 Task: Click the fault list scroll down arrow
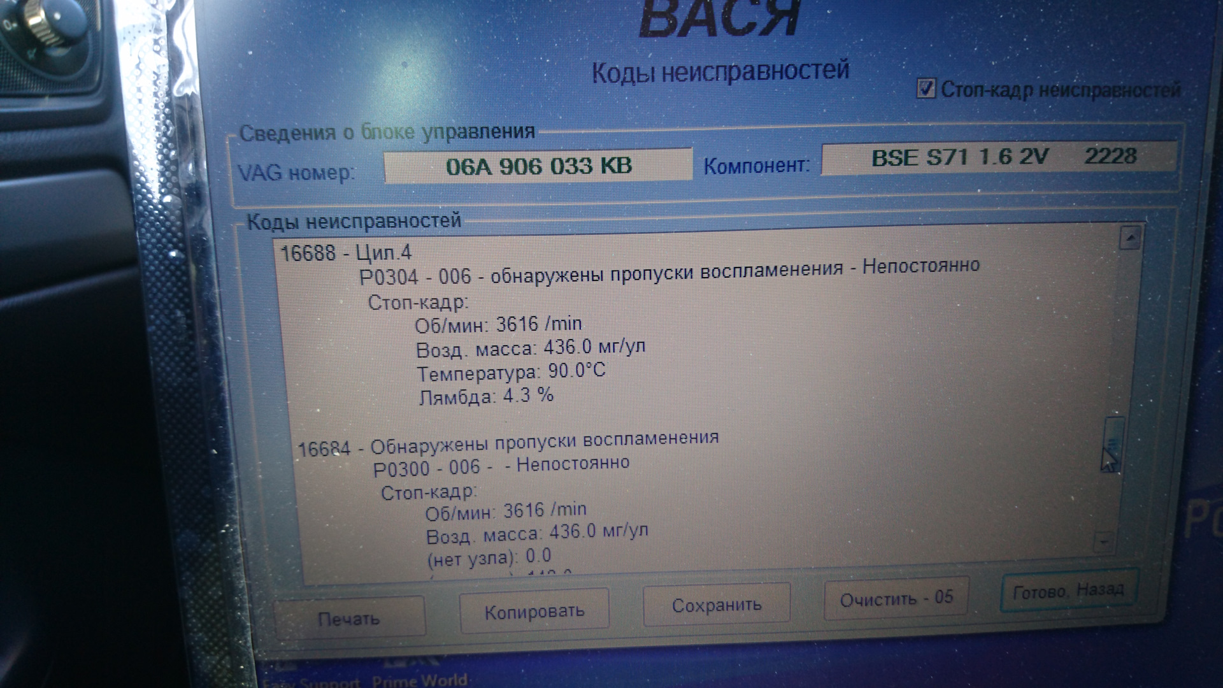1103,543
